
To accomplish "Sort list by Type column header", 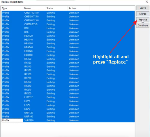I will point(12,8).
